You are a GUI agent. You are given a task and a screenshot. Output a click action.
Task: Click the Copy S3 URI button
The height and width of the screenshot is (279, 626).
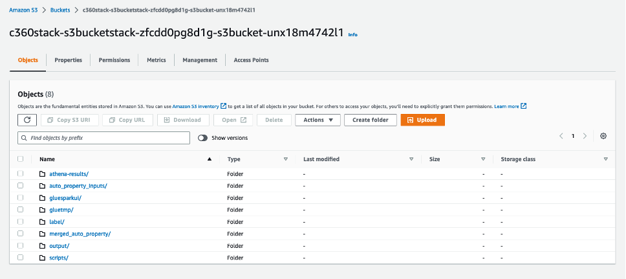click(70, 120)
